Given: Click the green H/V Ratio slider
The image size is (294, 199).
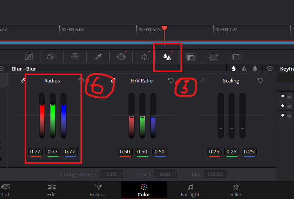Looking at the screenshot, I should pyautogui.click(x=142, y=116).
